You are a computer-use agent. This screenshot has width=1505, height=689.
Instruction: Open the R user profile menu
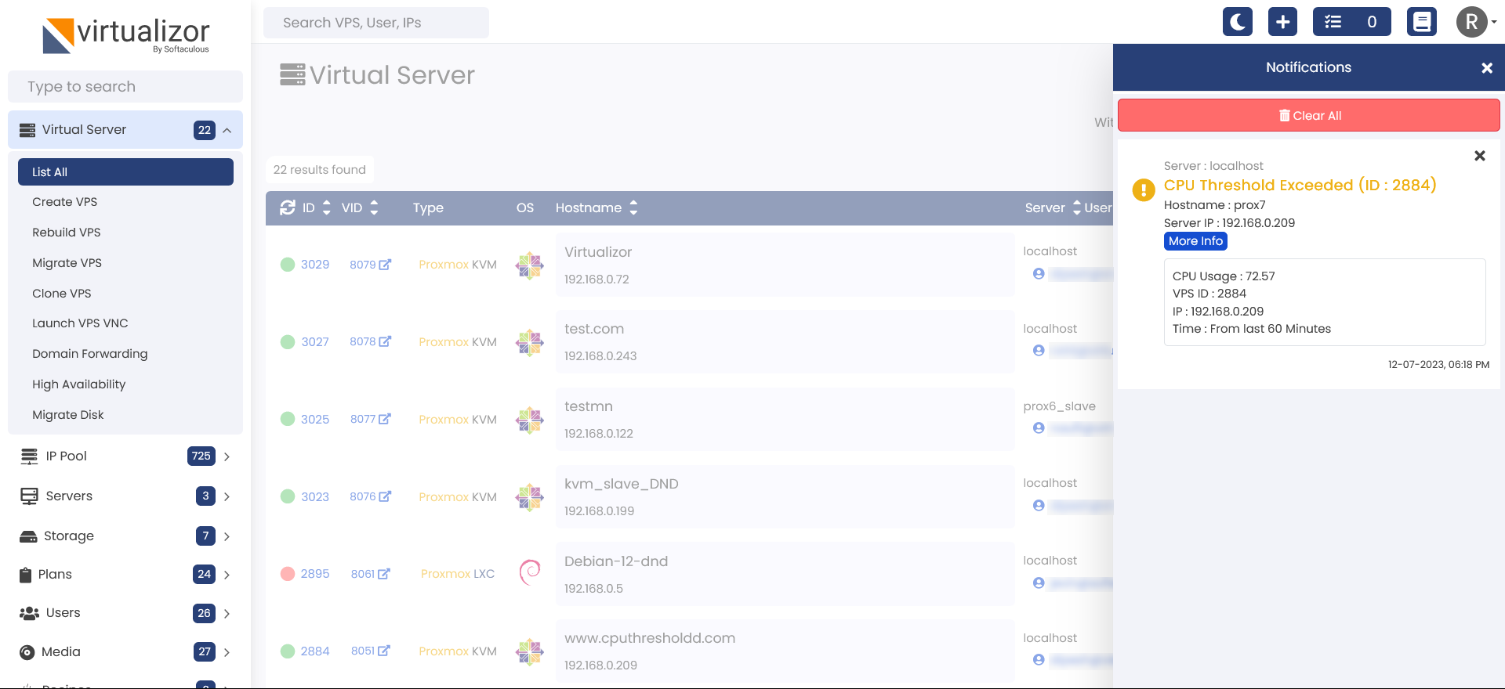tap(1476, 22)
